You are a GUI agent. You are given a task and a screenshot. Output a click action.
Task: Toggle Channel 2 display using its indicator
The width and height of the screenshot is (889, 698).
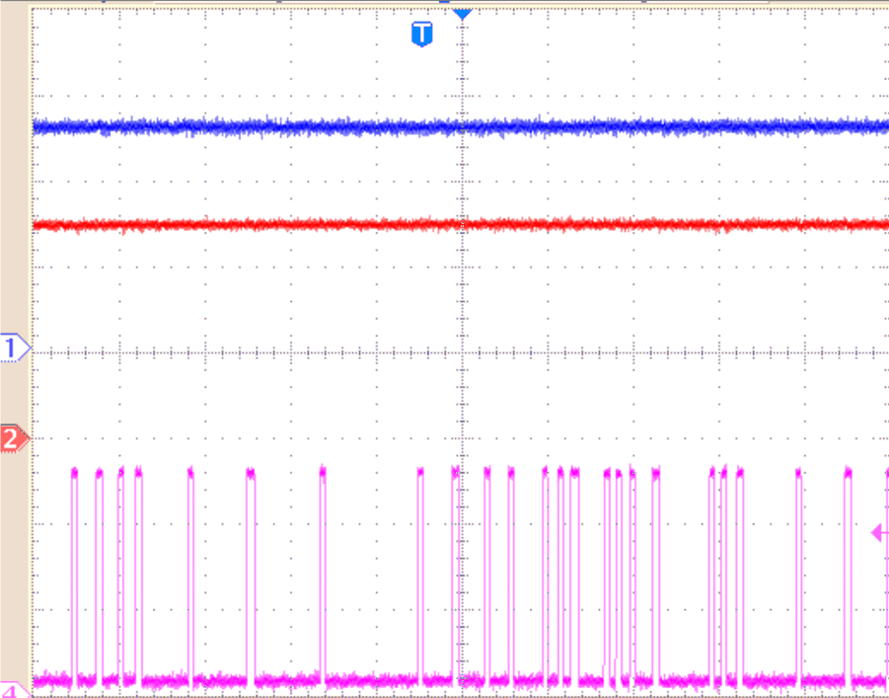click(12, 438)
